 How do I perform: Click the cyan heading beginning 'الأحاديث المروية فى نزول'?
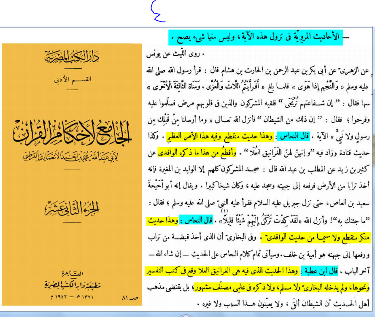(x=256, y=38)
